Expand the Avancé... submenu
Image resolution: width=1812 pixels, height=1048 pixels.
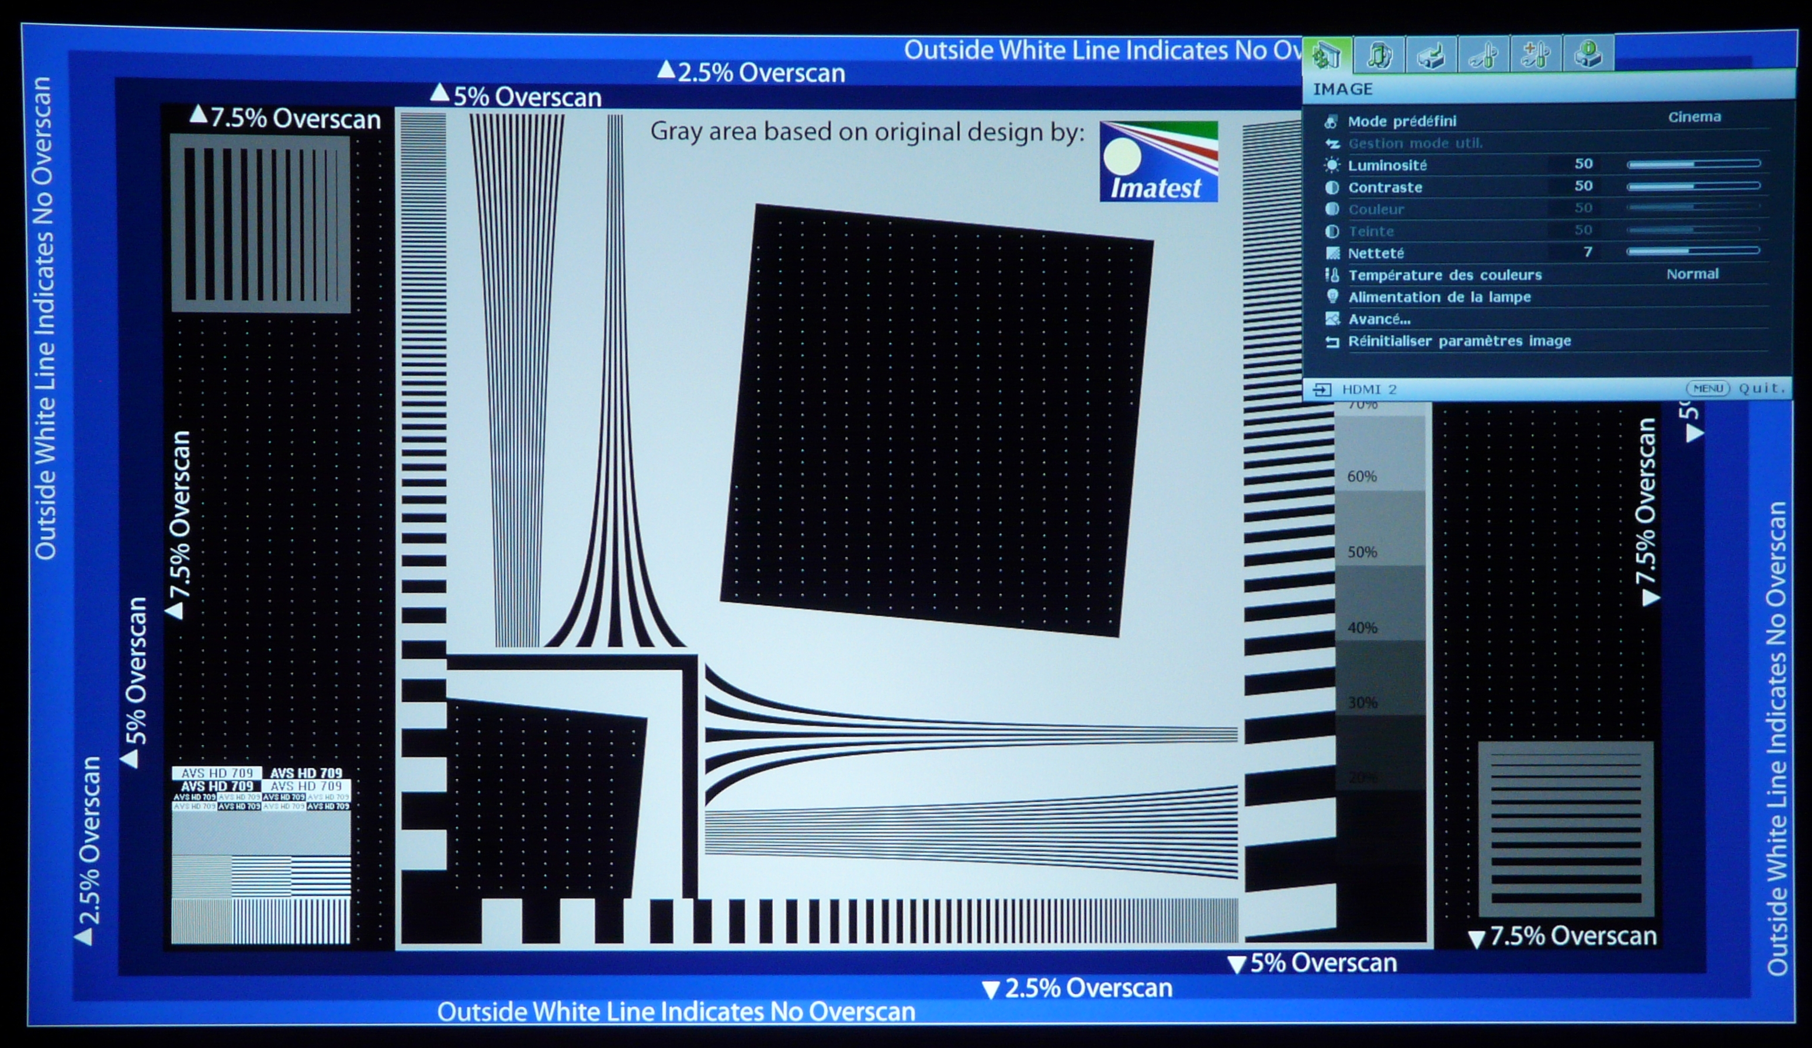[1379, 320]
